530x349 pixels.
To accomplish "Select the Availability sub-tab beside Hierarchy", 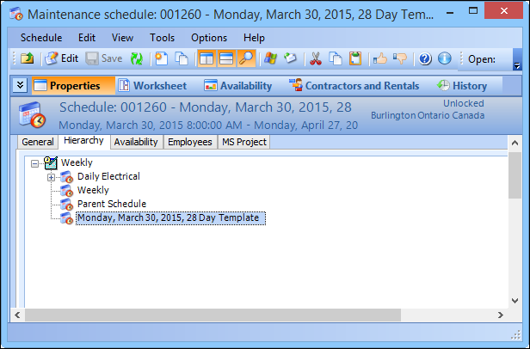I will pos(136,142).
